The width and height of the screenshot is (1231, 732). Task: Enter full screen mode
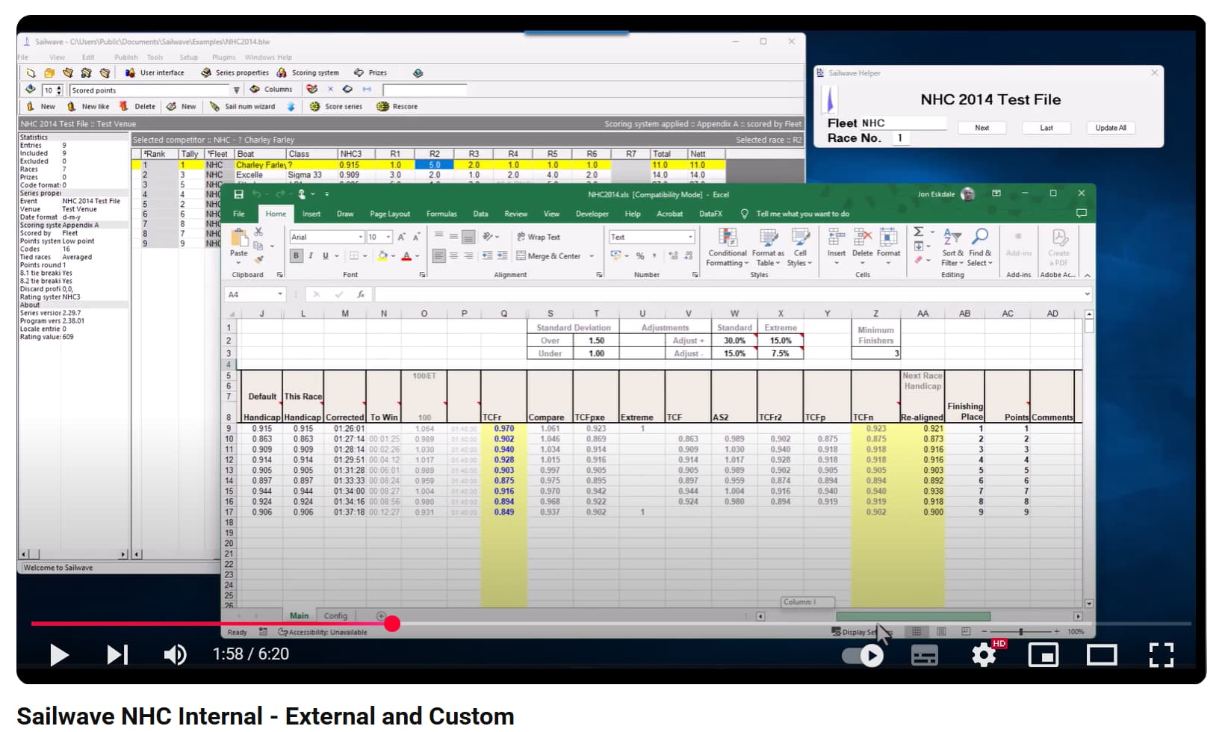click(x=1161, y=655)
